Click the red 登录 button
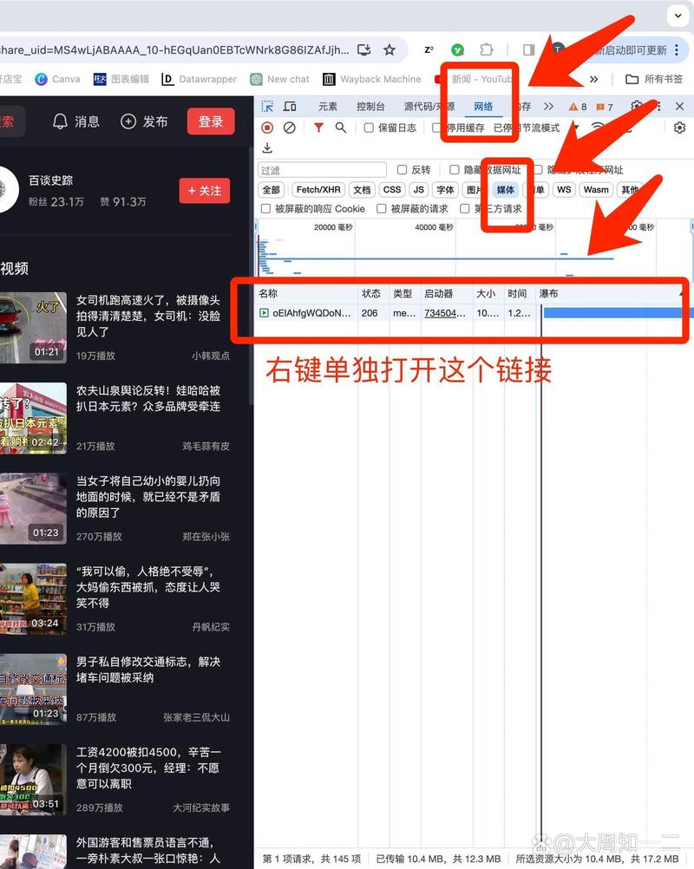The image size is (694, 869). [x=211, y=121]
